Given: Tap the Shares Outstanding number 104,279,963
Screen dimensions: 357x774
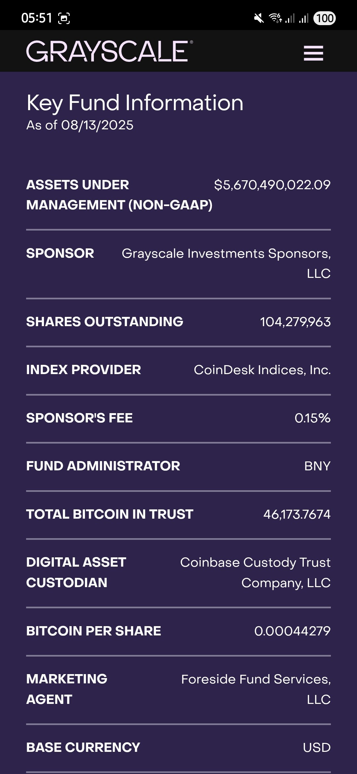Looking at the screenshot, I should tap(295, 322).
